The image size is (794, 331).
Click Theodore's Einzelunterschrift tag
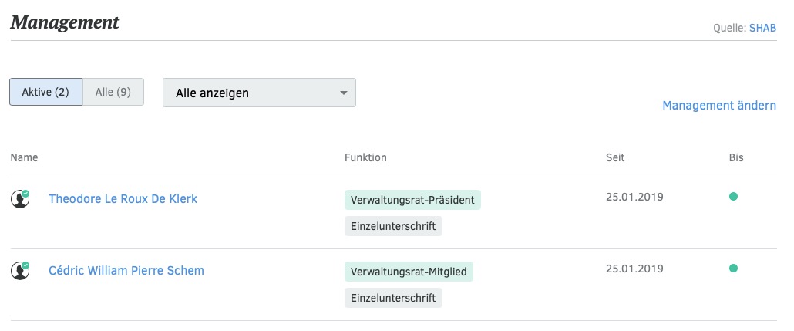tap(393, 227)
